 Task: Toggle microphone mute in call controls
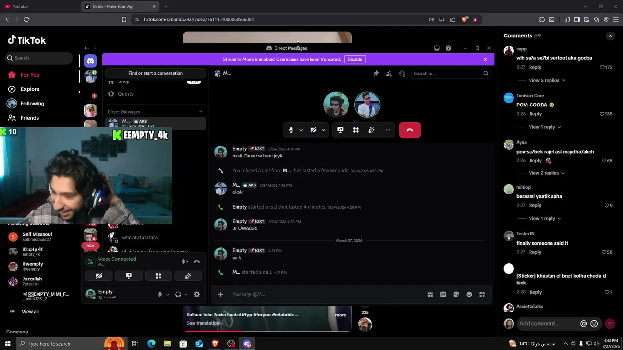click(x=291, y=130)
